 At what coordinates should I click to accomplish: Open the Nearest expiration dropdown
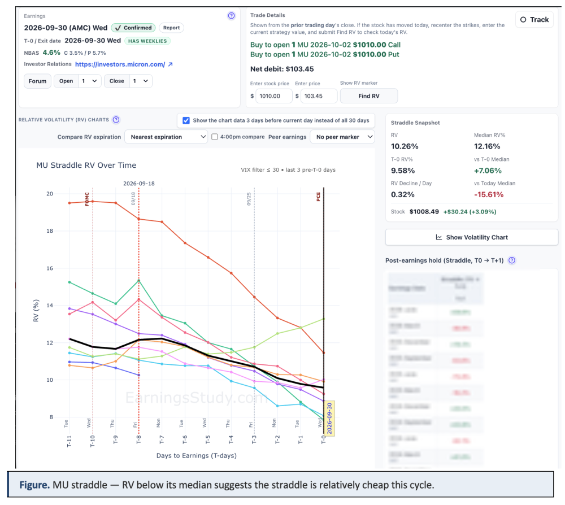166,137
